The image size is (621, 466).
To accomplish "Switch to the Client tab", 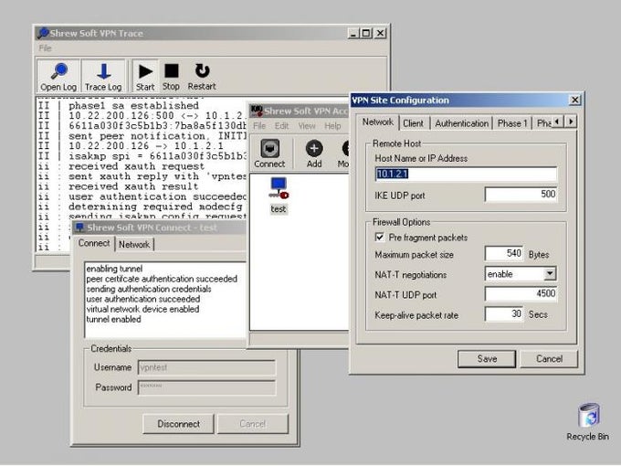I will pyautogui.click(x=413, y=123).
